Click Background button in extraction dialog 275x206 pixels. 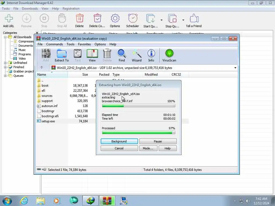click(119, 141)
